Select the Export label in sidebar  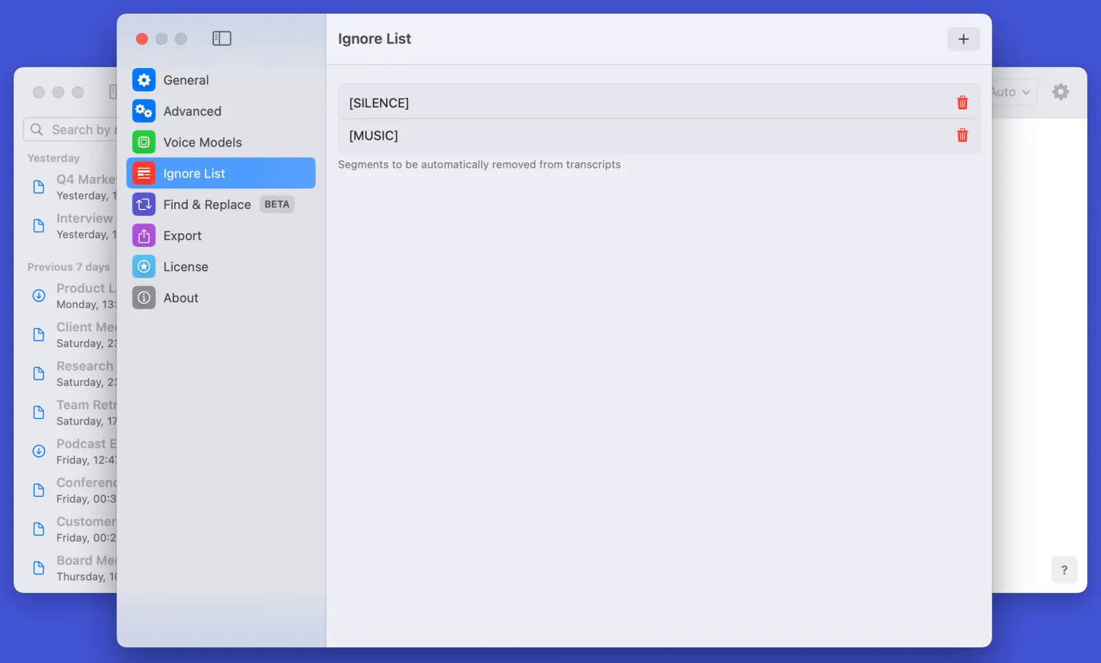tap(182, 236)
